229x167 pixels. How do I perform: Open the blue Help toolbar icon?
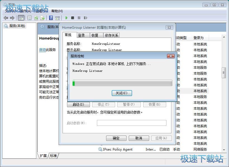51,18
